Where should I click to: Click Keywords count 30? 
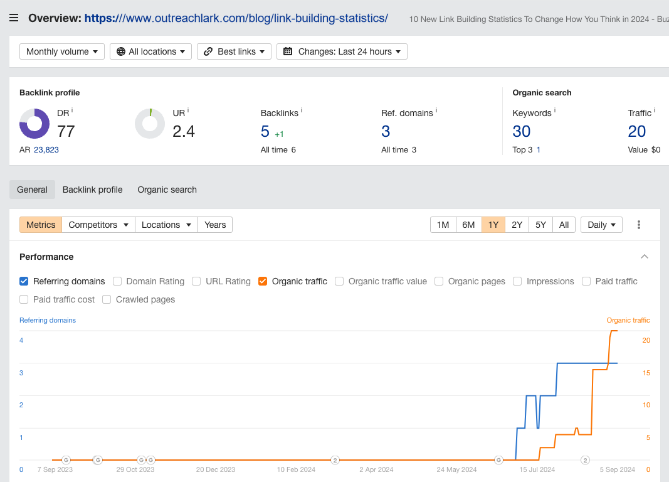(522, 132)
